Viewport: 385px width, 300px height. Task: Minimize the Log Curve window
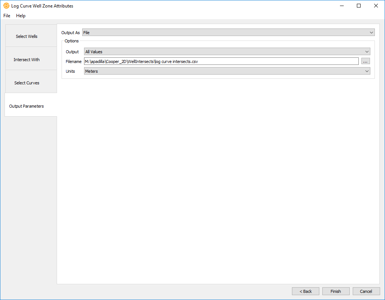(341, 6)
